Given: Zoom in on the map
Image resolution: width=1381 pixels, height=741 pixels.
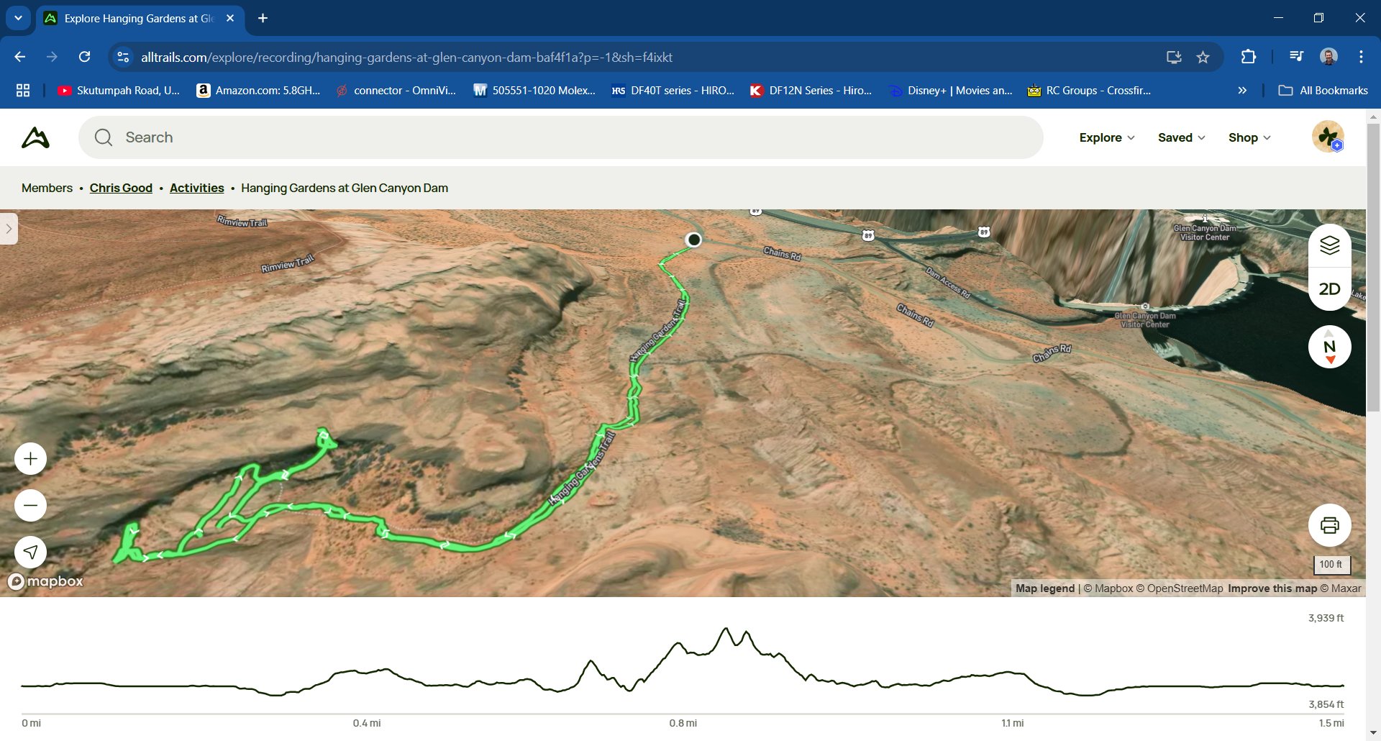Looking at the screenshot, I should tap(30, 459).
